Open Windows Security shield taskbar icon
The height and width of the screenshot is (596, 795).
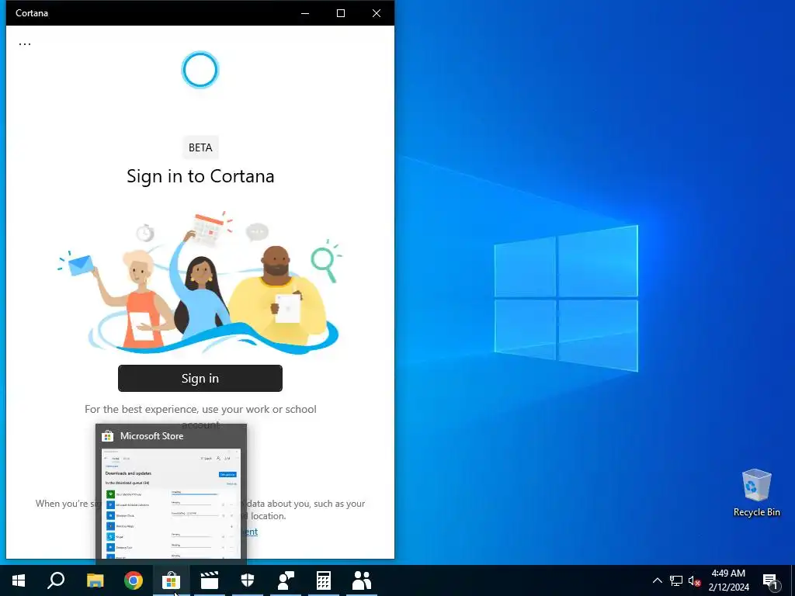tap(248, 580)
